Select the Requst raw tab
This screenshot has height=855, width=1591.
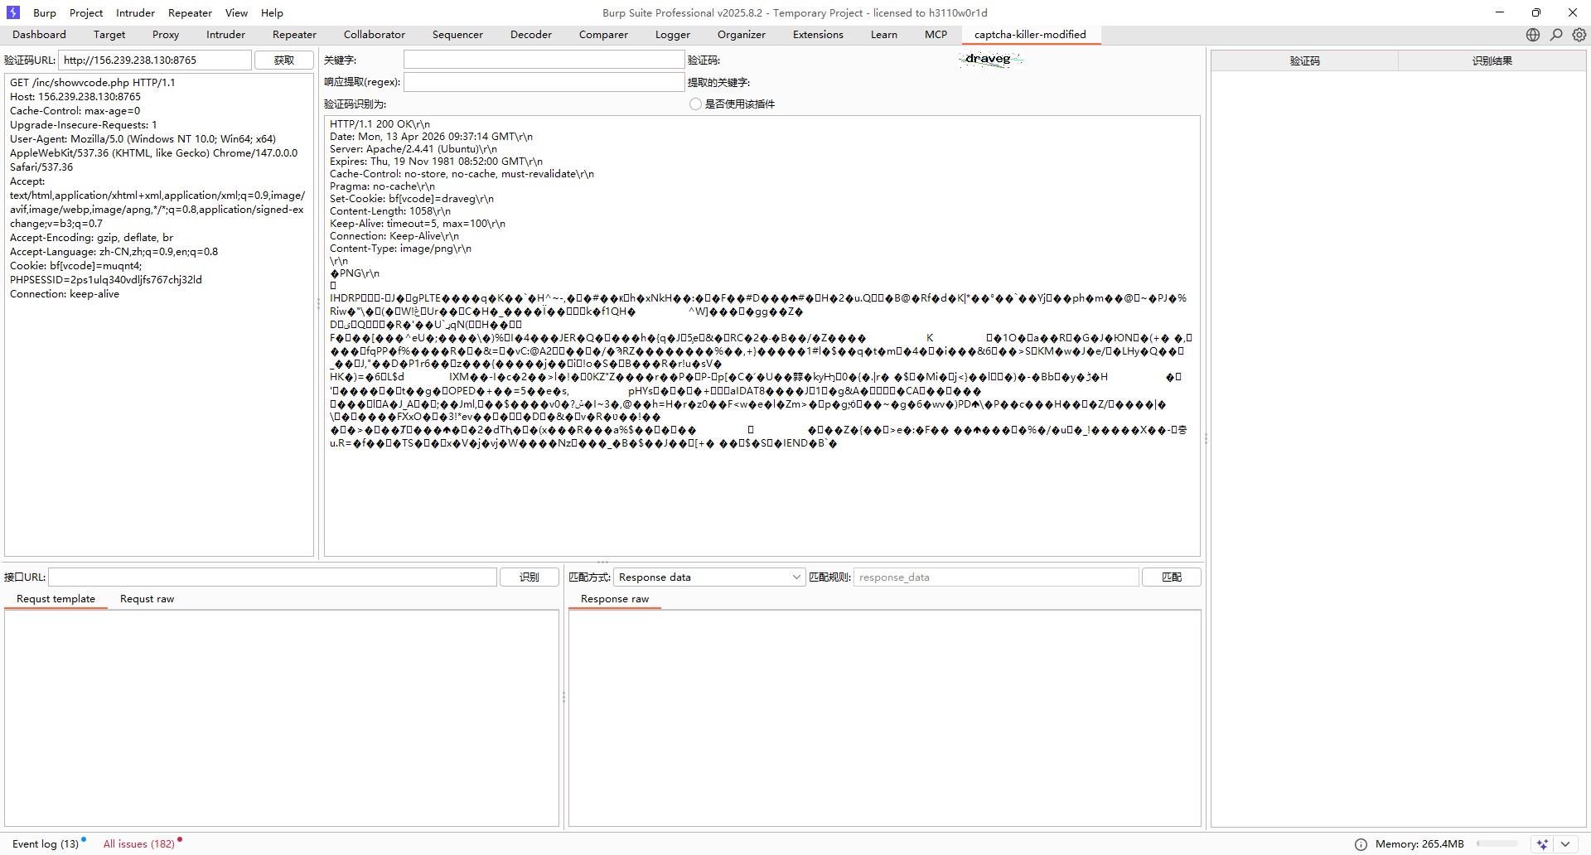[147, 599]
